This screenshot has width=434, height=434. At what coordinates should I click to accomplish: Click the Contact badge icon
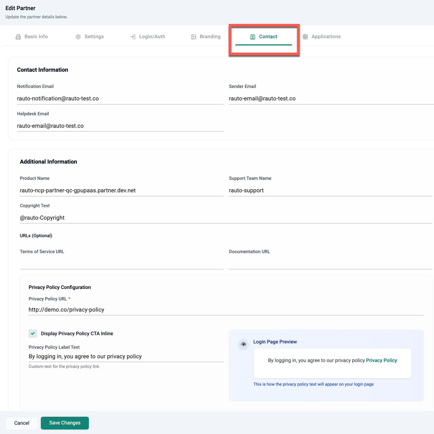coord(253,37)
